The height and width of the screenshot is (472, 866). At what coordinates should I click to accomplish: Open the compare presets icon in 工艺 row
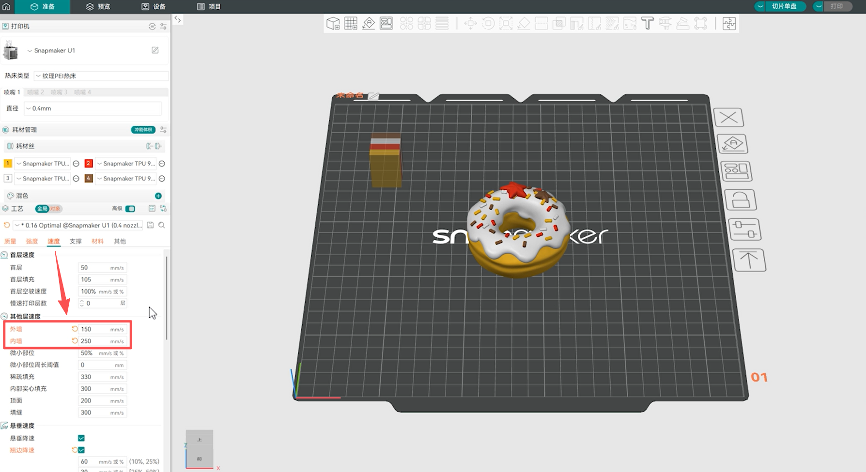pyautogui.click(x=163, y=209)
